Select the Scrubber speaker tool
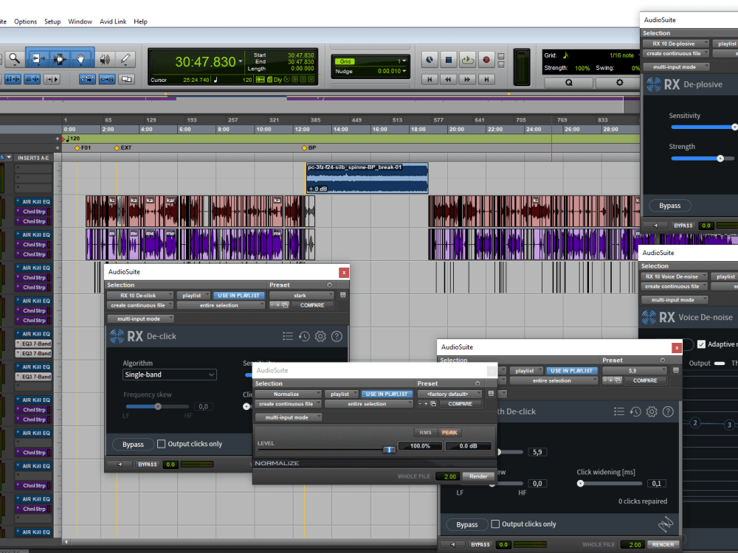The height and width of the screenshot is (553, 738). click(x=105, y=59)
